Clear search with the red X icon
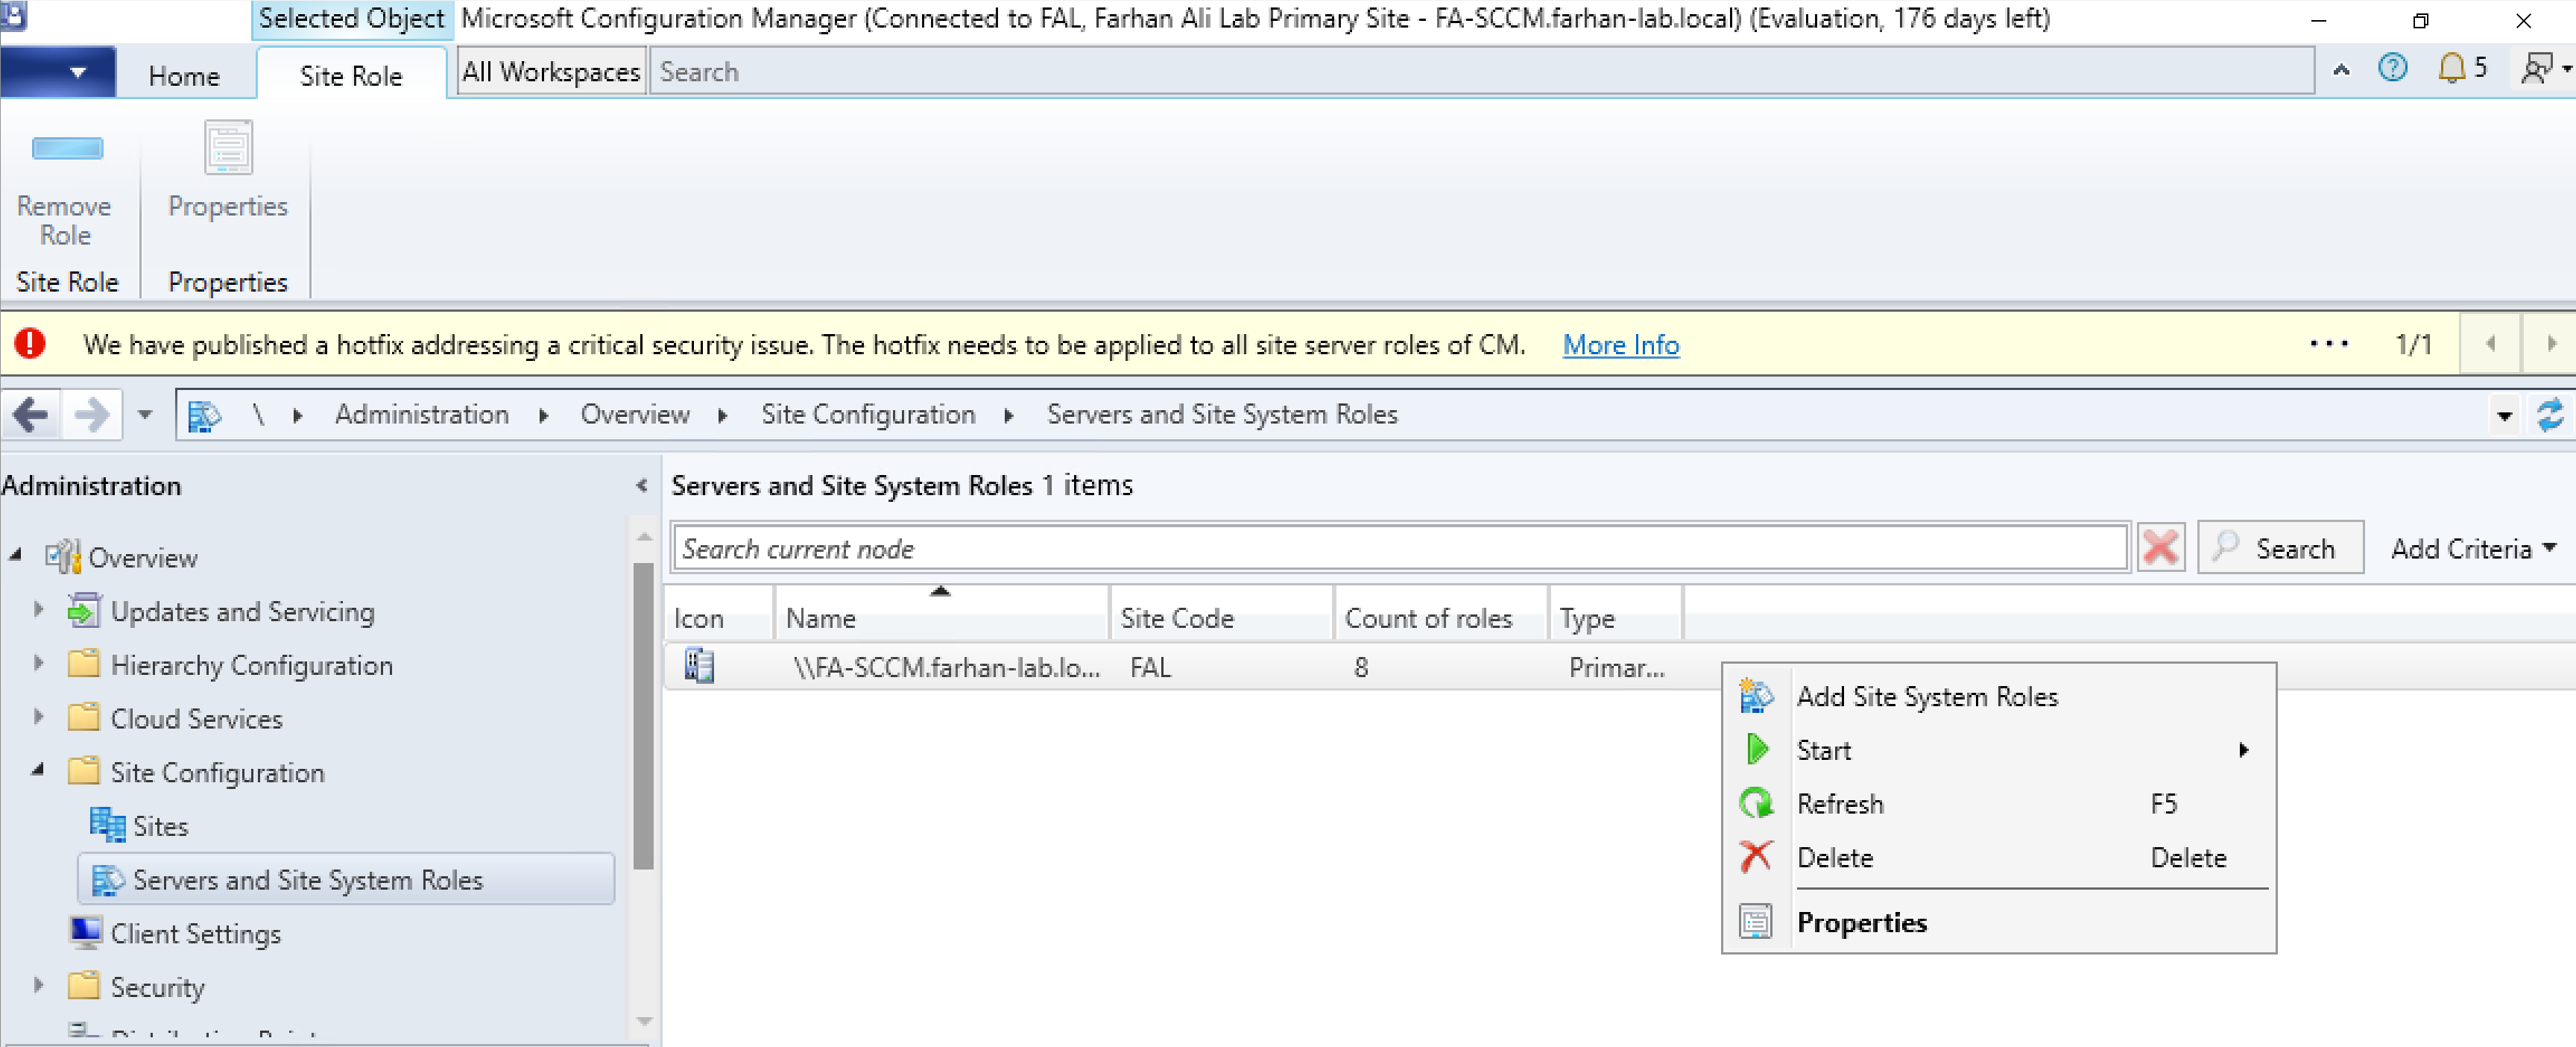The width and height of the screenshot is (2576, 1047). pyautogui.click(x=2160, y=547)
